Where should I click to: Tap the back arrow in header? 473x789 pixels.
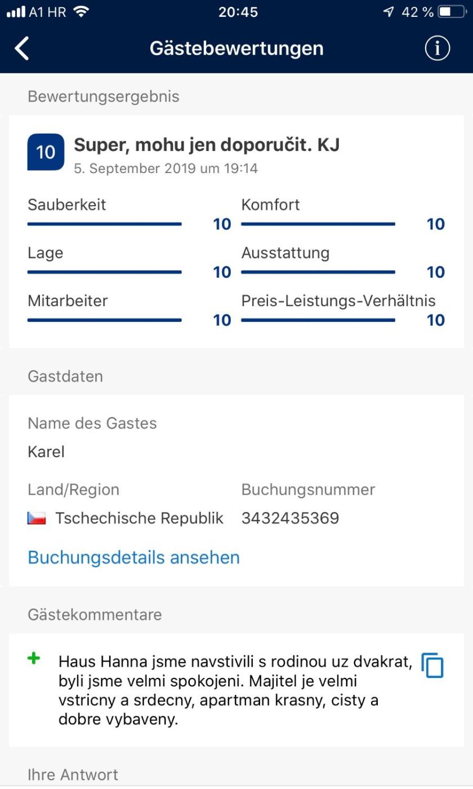pyautogui.click(x=21, y=49)
